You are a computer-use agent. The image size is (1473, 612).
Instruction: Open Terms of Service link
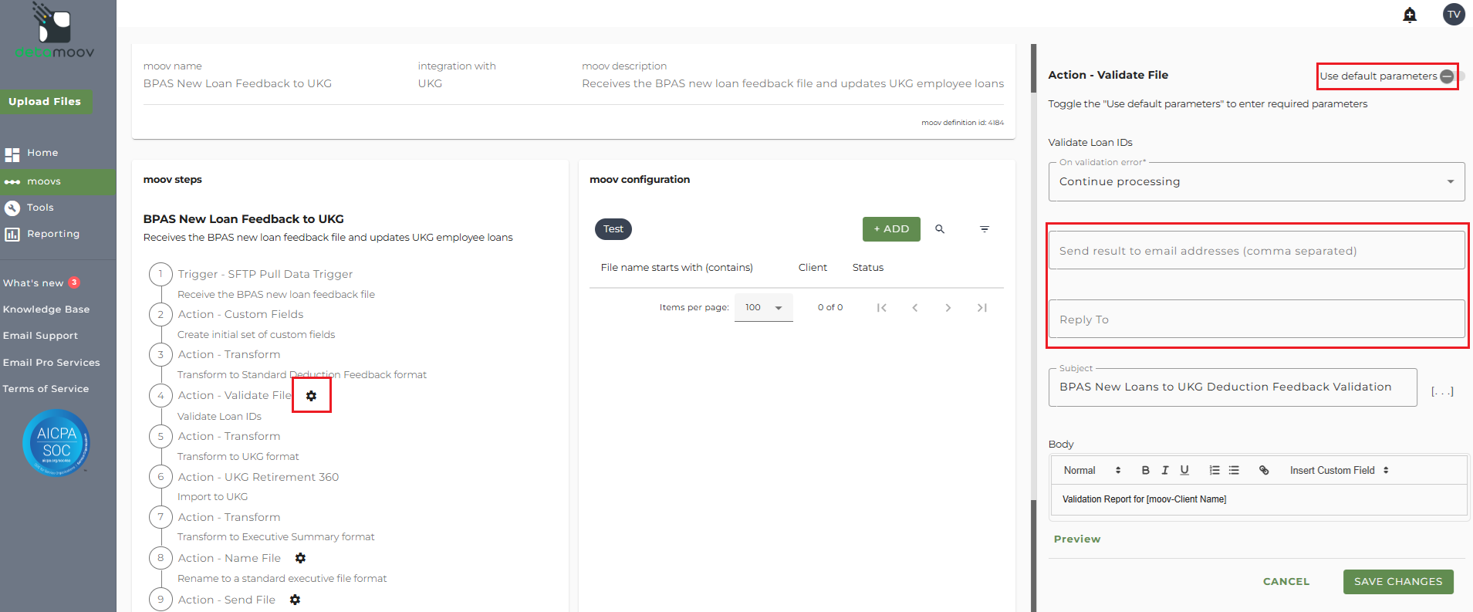point(46,389)
